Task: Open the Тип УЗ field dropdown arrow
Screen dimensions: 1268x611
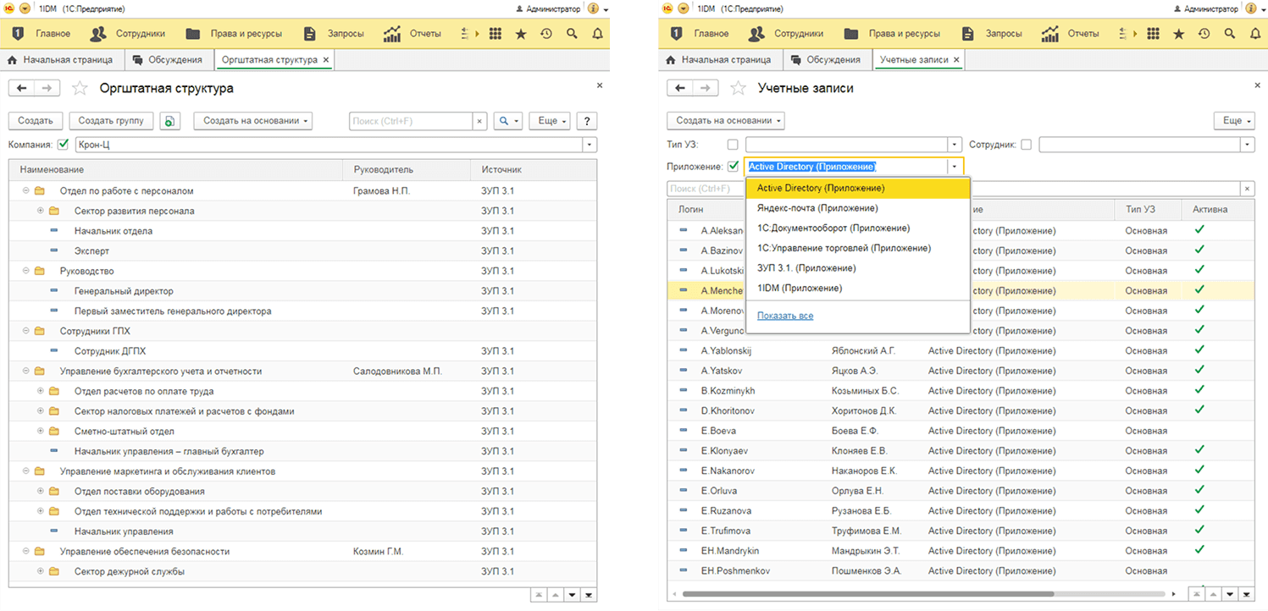Action: (955, 145)
